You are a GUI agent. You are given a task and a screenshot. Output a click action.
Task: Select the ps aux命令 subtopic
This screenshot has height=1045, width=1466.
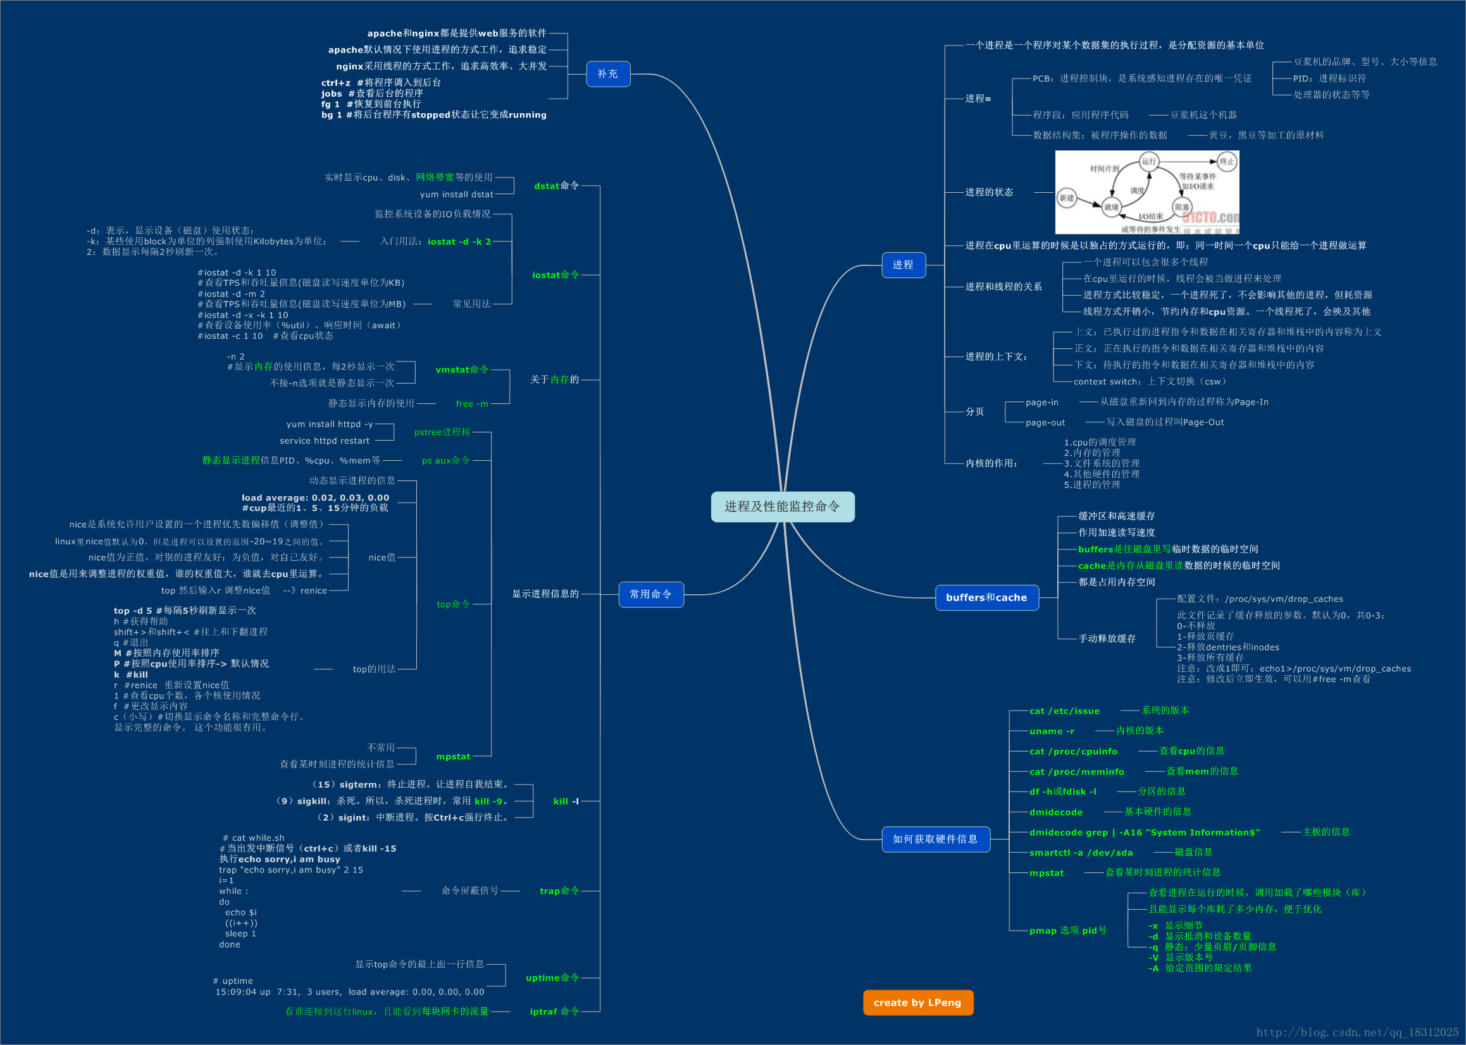pos(446,461)
